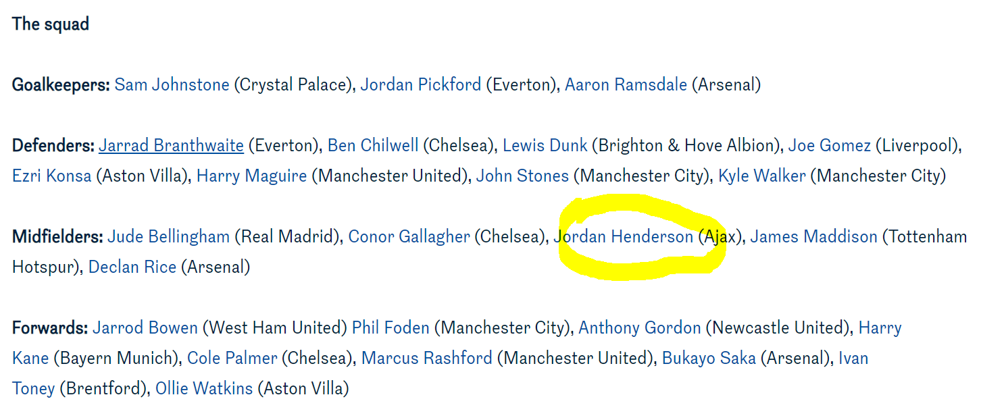Open the Conor Gallagher link
This screenshot has width=1006, height=420.
(x=409, y=237)
